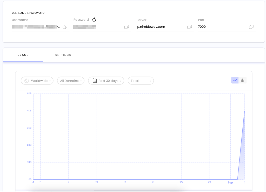Click the USERNAME & PASSWORD heading
This screenshot has width=266, height=192.
tap(28, 13)
